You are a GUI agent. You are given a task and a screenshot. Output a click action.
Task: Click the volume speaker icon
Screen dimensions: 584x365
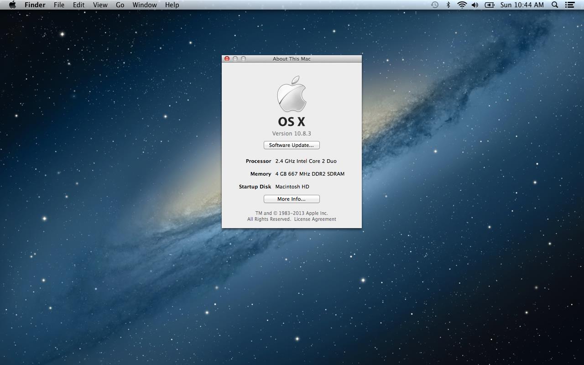tap(475, 5)
